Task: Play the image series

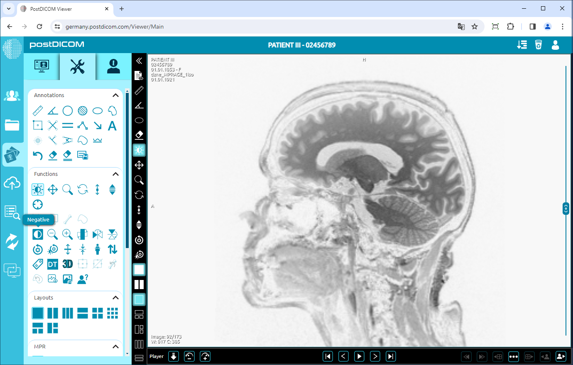Action: 359,356
